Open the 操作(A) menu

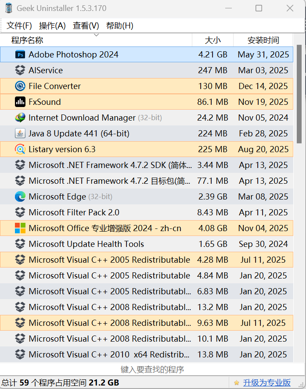click(52, 25)
